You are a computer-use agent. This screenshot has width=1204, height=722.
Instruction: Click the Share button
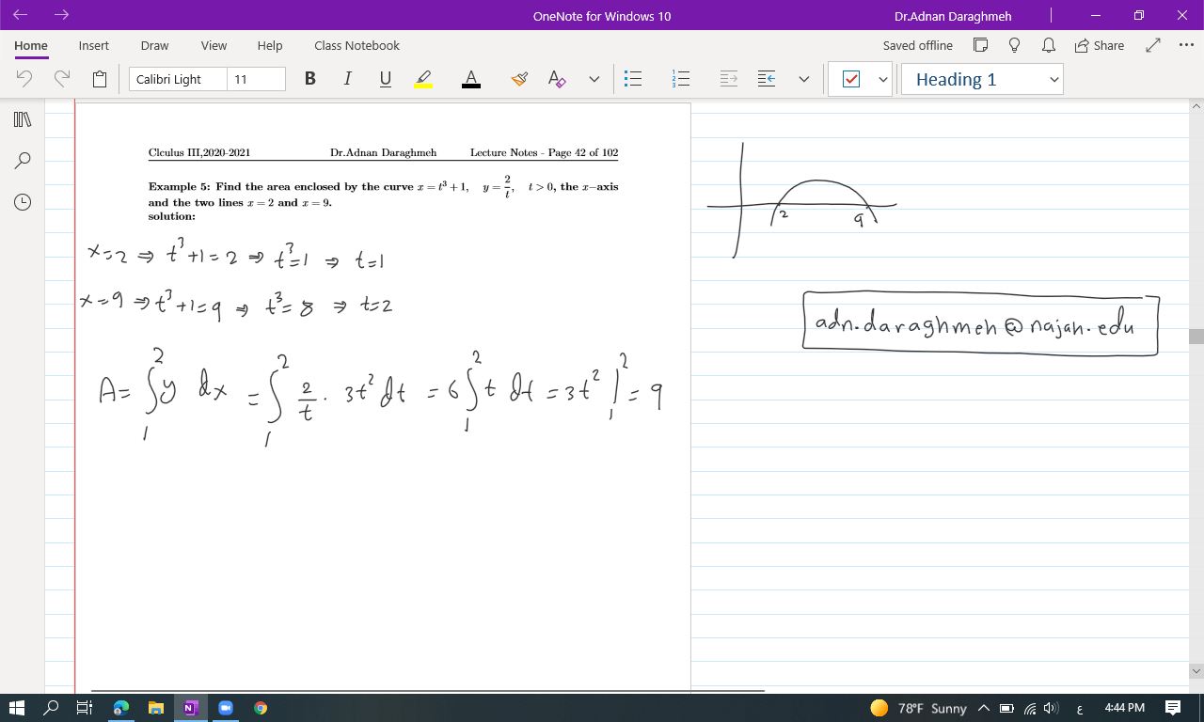[1099, 45]
